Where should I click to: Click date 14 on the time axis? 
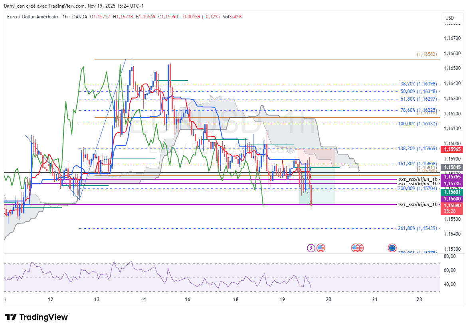tap(143, 299)
